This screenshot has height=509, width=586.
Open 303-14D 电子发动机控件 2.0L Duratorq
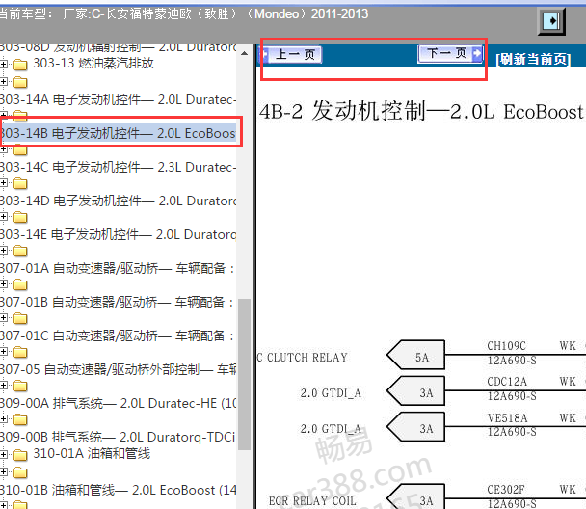119,201
